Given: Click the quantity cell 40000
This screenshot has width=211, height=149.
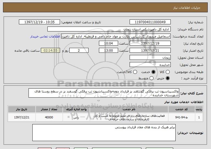Looking at the screenshot, I should click(x=49, y=118).
